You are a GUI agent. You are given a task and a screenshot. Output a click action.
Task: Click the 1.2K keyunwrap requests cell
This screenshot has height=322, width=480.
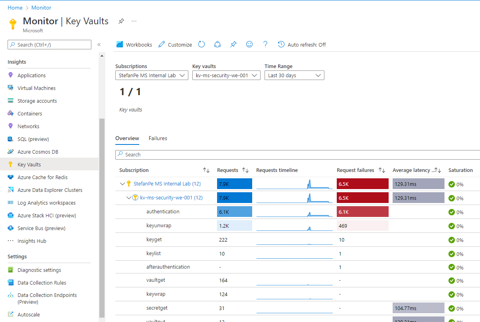pyautogui.click(x=234, y=226)
